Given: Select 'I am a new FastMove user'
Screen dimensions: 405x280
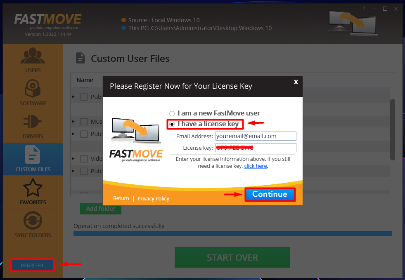Looking at the screenshot, I should pyautogui.click(x=172, y=113).
